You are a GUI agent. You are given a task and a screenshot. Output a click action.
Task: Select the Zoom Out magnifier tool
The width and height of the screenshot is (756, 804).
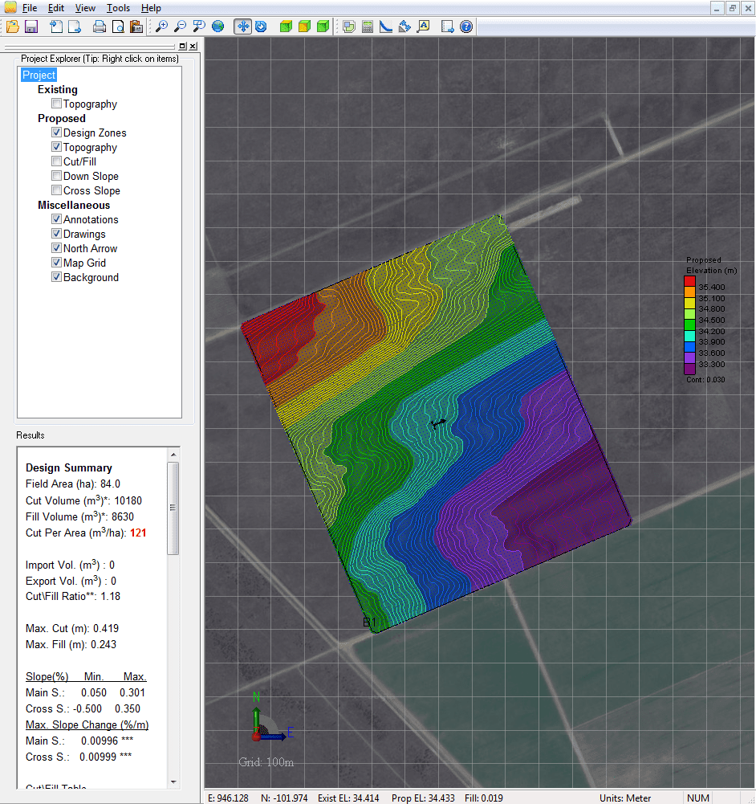click(181, 27)
